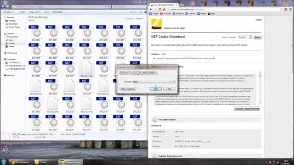Click the Explorer address bar path
The image size is (294, 165).
point(59,7)
